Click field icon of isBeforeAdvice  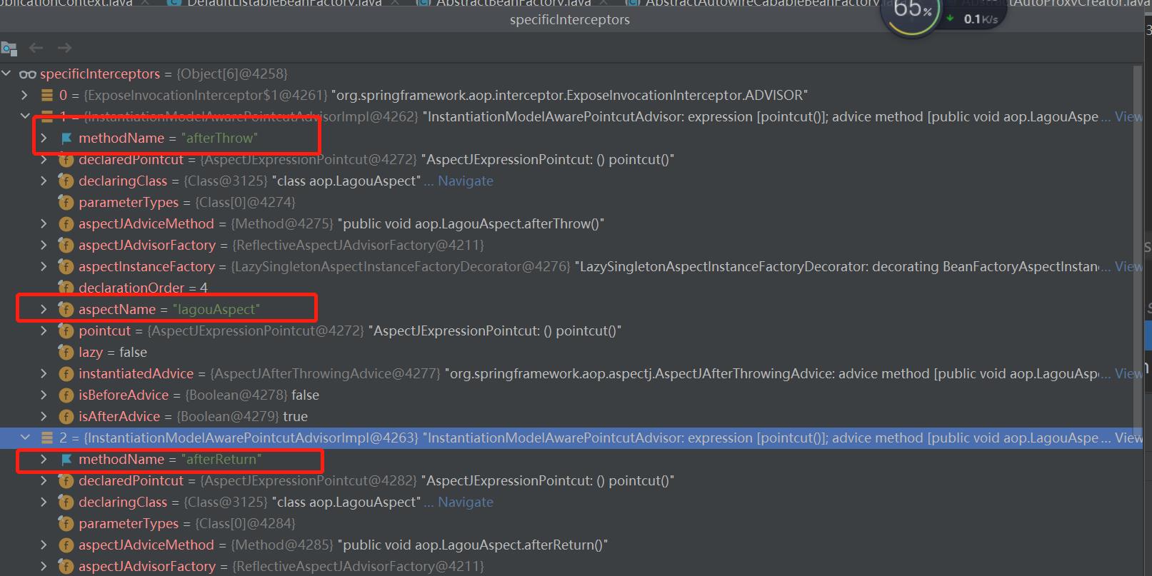66,395
